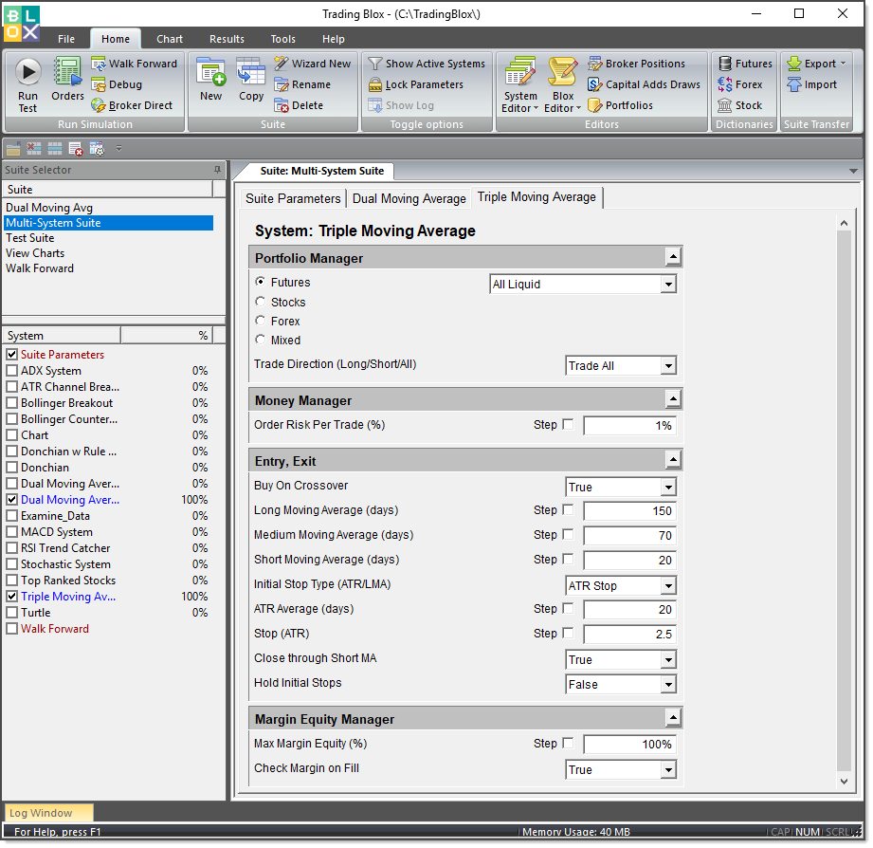Click Lock Parameters in Toggle options

pyautogui.click(x=416, y=84)
